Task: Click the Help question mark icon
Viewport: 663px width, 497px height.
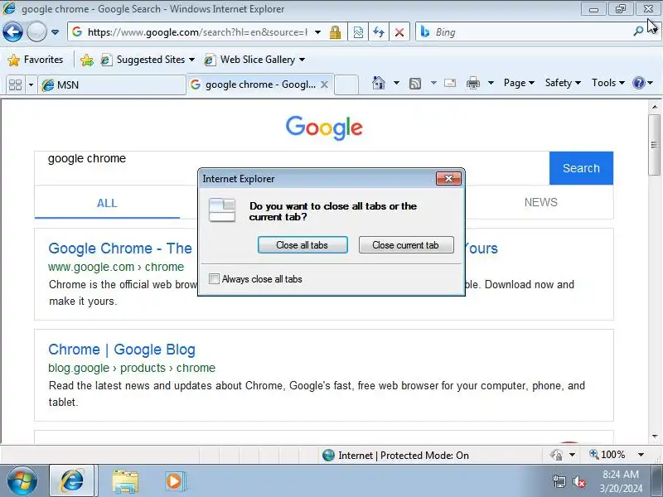Action: 638,83
